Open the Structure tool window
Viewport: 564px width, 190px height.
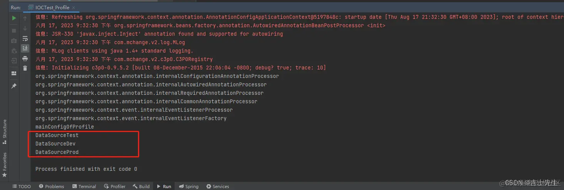pyautogui.click(x=5, y=132)
